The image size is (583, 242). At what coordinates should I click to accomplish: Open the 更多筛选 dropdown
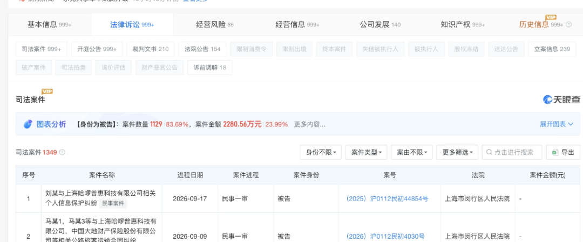pos(457,152)
